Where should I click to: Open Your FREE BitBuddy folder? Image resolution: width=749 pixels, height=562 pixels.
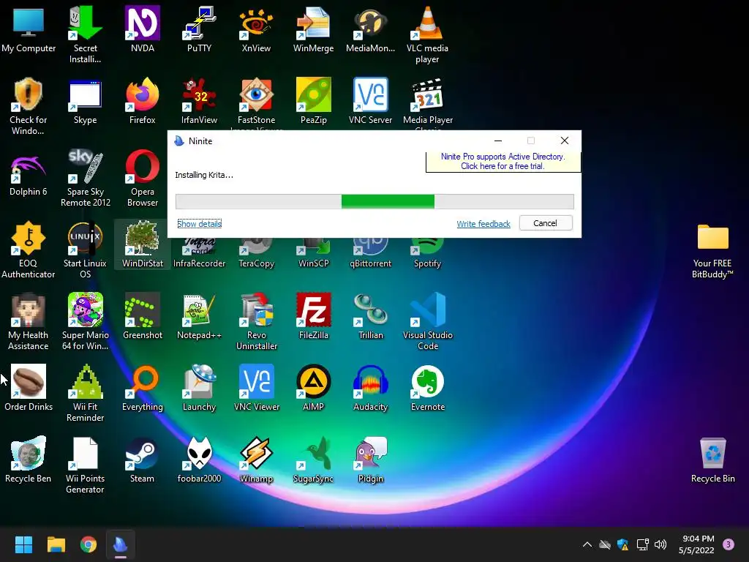pyautogui.click(x=712, y=250)
